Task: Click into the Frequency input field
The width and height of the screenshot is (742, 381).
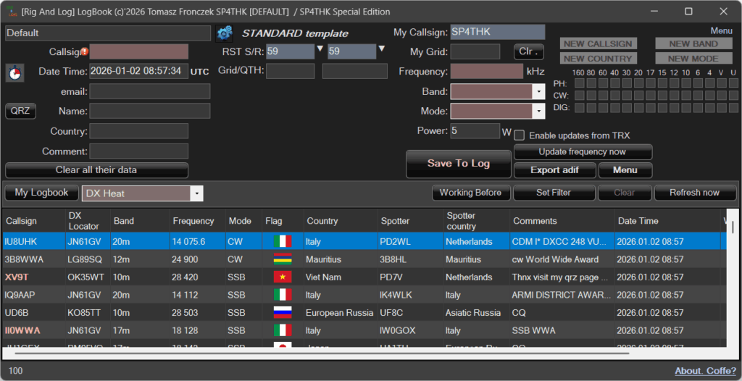Action: [x=486, y=72]
